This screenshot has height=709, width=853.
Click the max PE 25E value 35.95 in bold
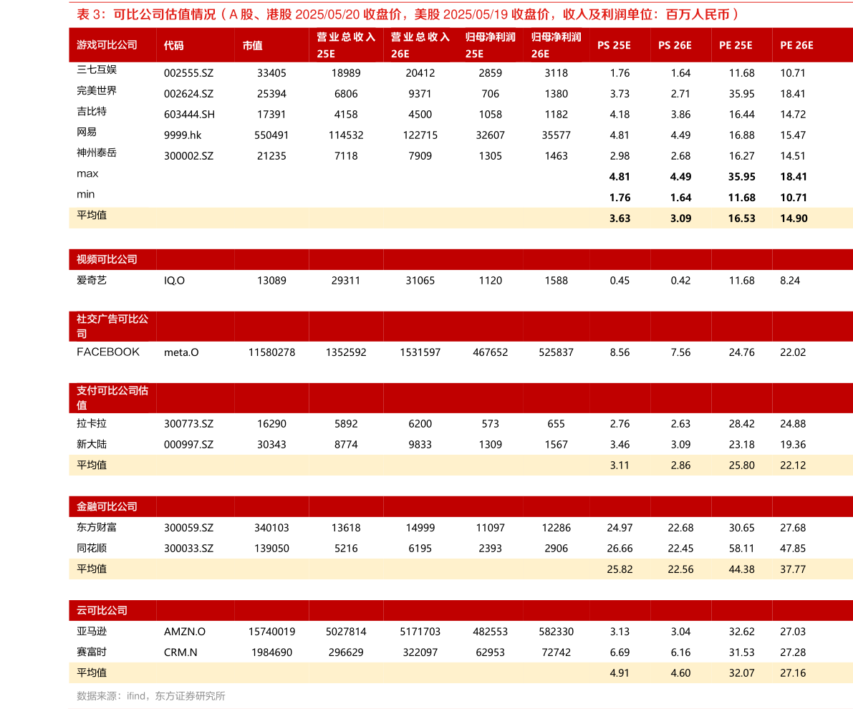pos(741,177)
